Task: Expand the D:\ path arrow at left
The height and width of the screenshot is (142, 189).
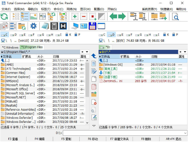Action: 100,52
